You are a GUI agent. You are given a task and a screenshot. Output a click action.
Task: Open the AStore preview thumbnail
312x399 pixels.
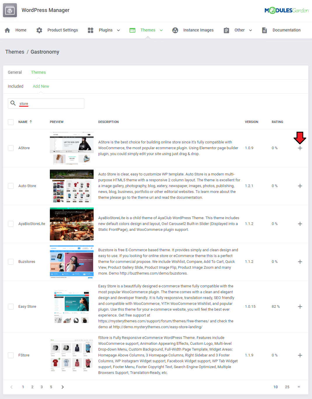(x=72, y=148)
